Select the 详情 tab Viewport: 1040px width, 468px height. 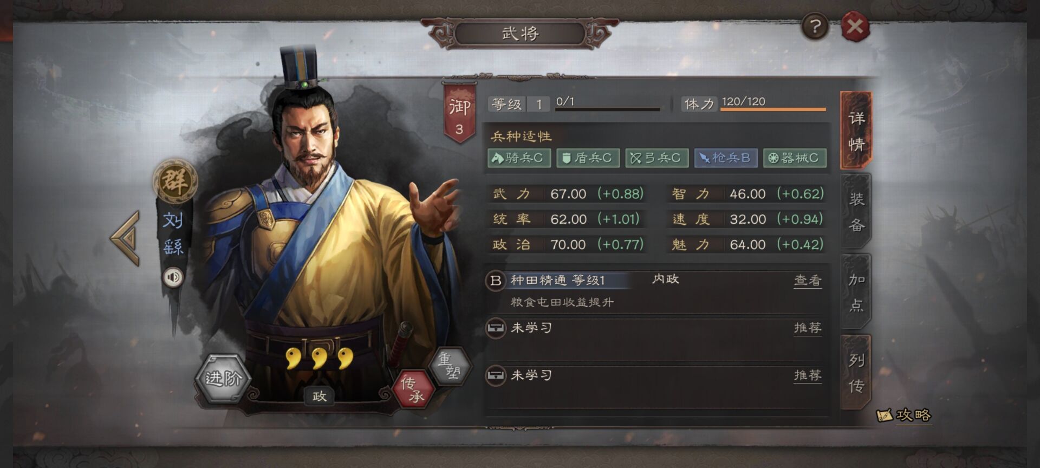(x=856, y=131)
